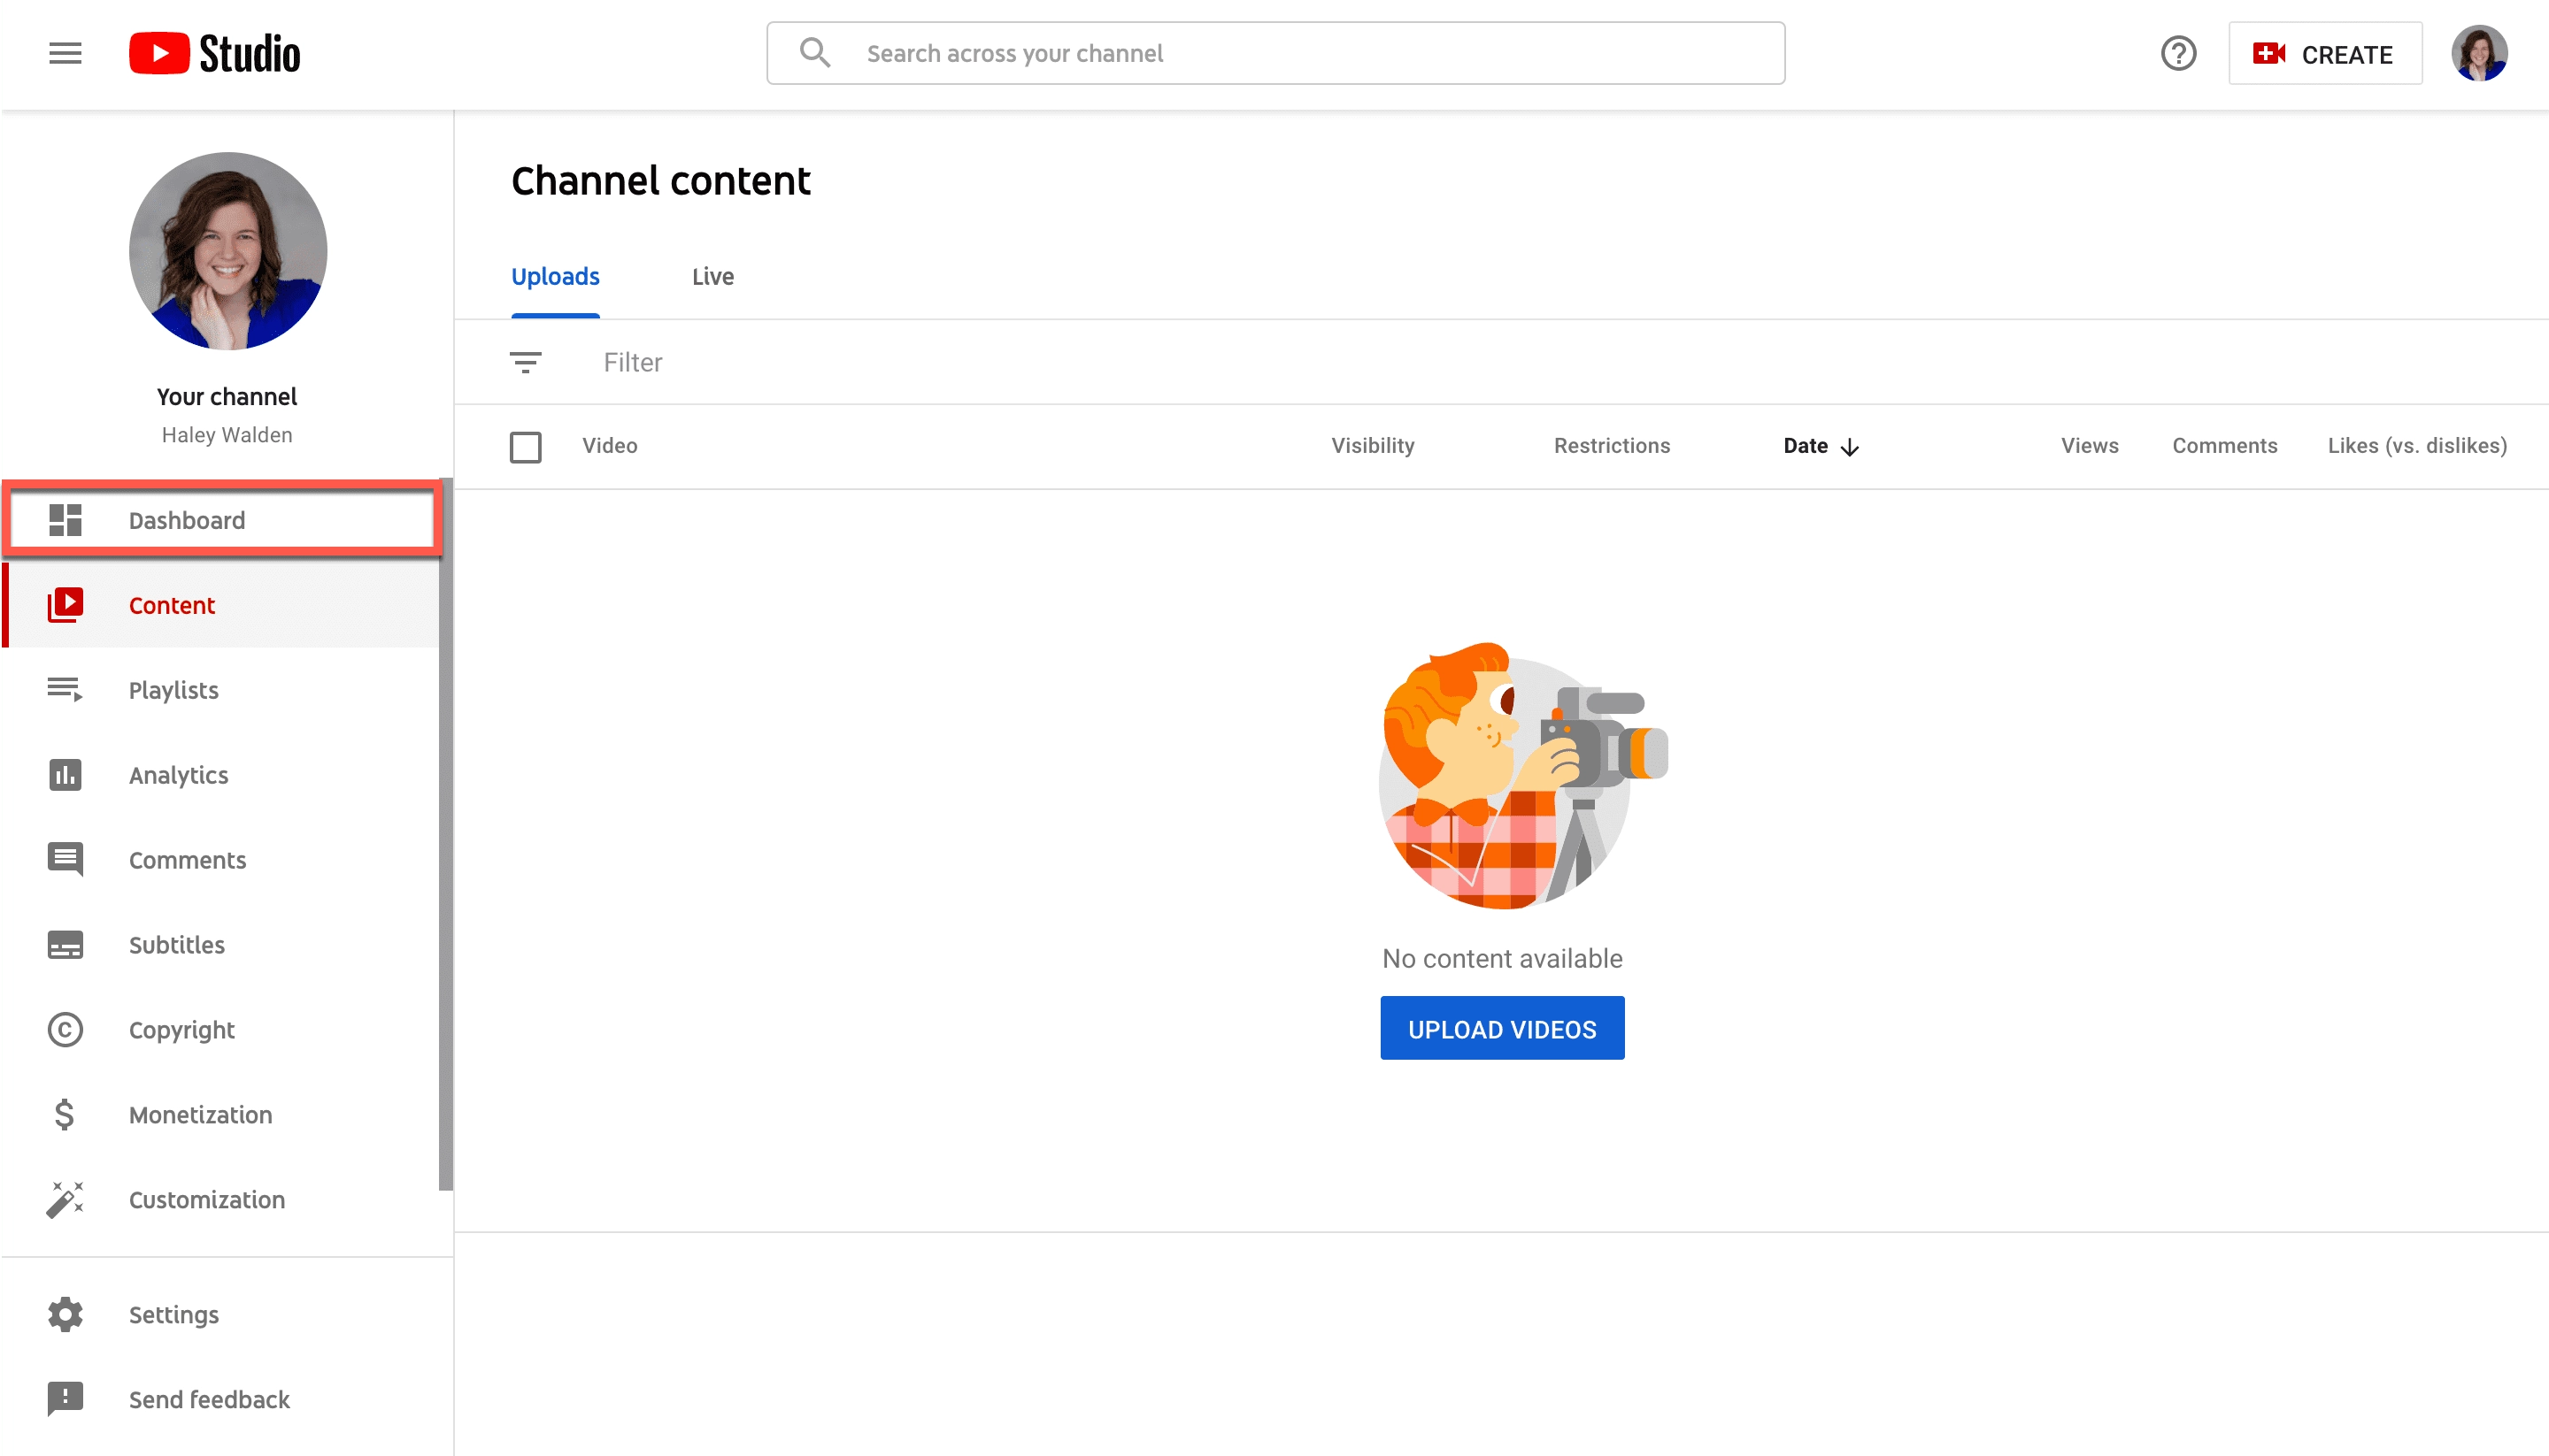Open the Dashboard
This screenshot has width=2549, height=1456.
pos(187,520)
